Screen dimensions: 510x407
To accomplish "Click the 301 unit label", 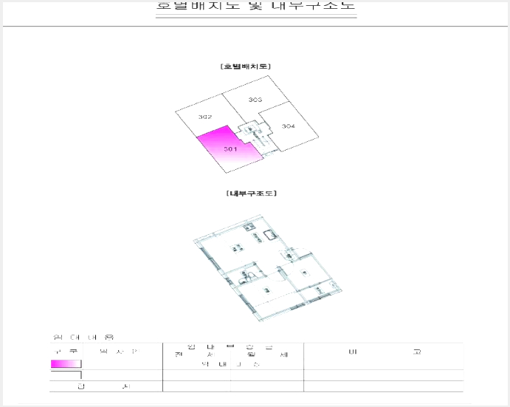I will pos(230,149).
